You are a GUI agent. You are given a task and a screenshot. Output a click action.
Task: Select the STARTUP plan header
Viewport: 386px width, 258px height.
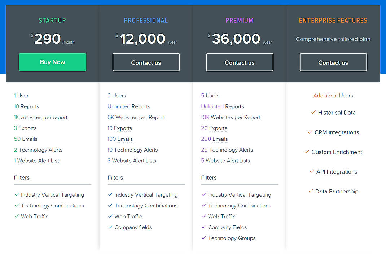click(52, 21)
